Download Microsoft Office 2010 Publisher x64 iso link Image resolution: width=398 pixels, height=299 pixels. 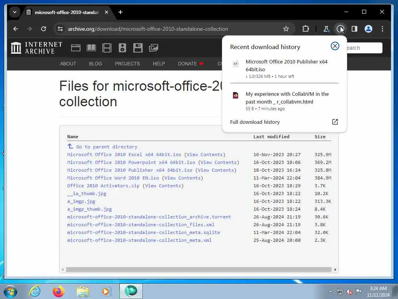pyautogui.click(x=130, y=170)
